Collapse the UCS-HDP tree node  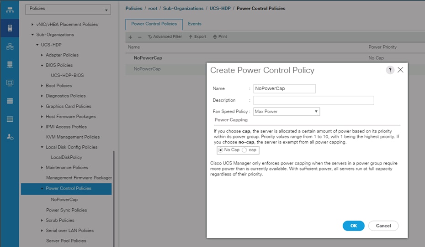point(37,45)
